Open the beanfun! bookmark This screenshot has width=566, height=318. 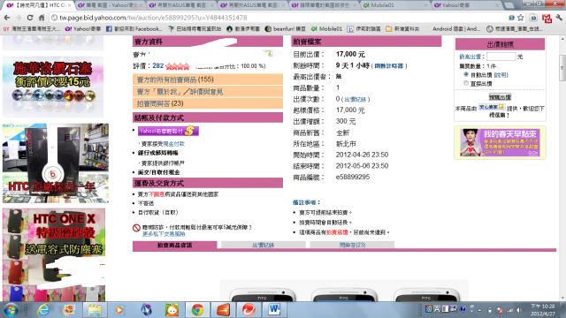coord(285,29)
